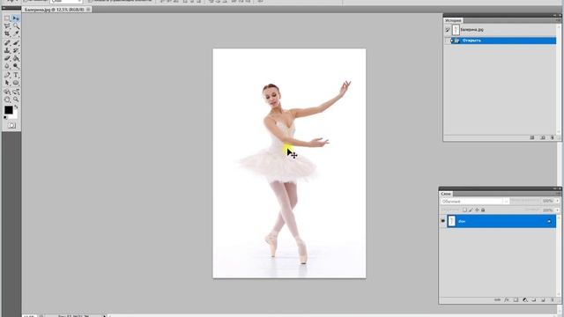This screenshot has width=564, height=317.
Task: Toggle lock image pixels in Layers
Action: point(471,210)
